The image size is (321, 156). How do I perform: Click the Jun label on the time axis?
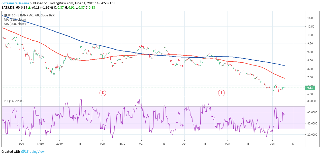(272, 144)
